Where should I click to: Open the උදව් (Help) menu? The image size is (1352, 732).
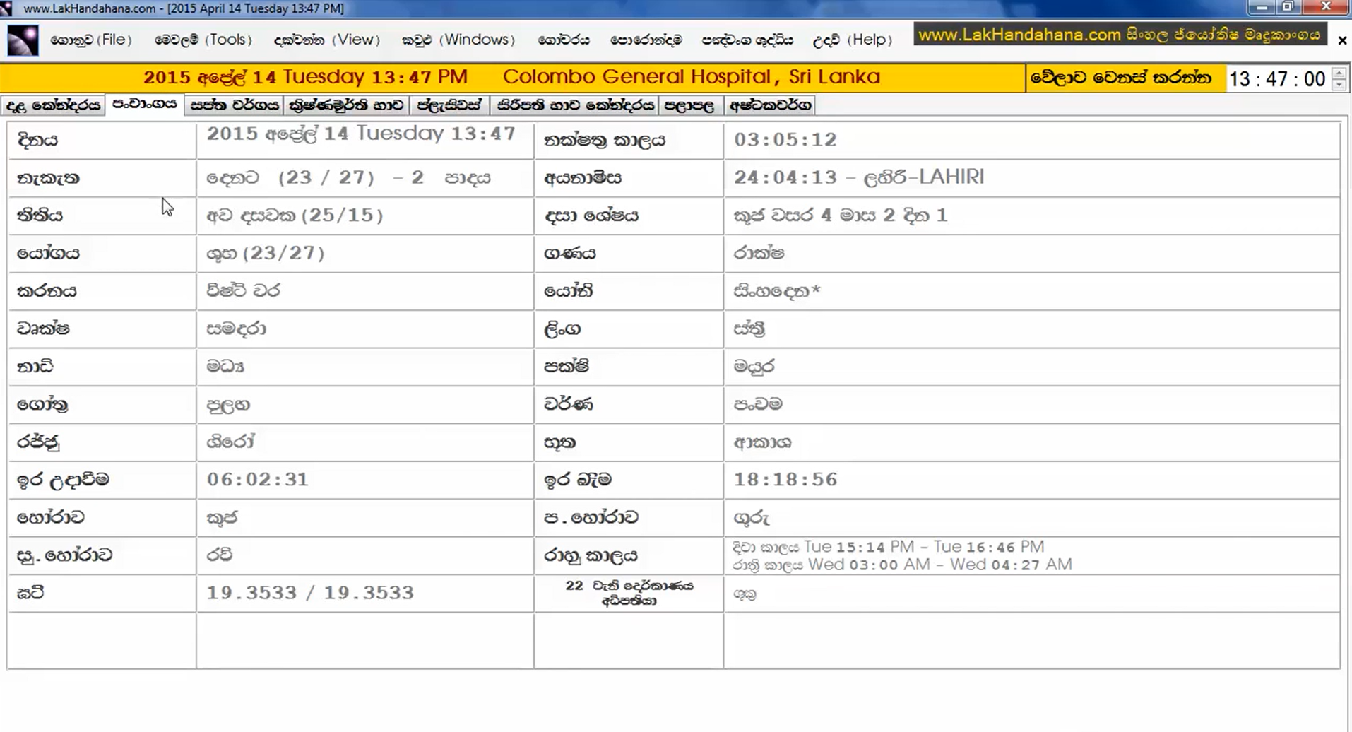852,40
